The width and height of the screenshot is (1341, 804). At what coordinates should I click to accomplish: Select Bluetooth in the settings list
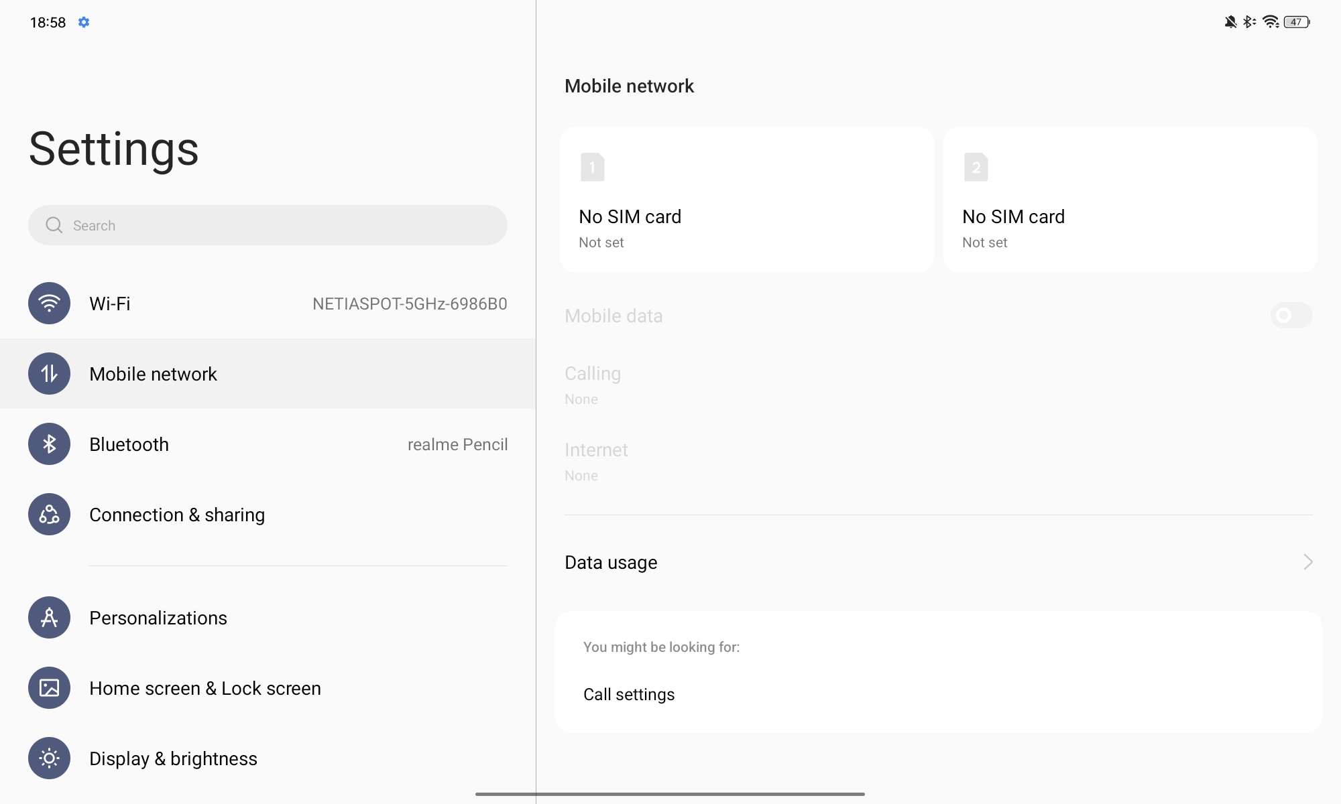pyautogui.click(x=268, y=444)
